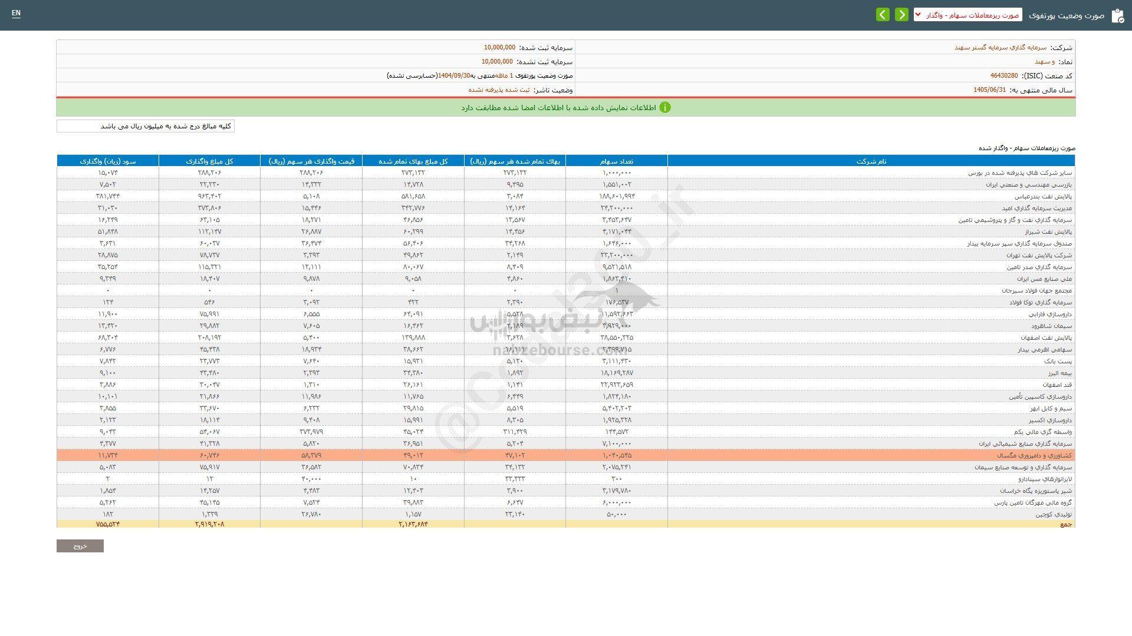Click the نام شرکت column header

click(x=871, y=161)
